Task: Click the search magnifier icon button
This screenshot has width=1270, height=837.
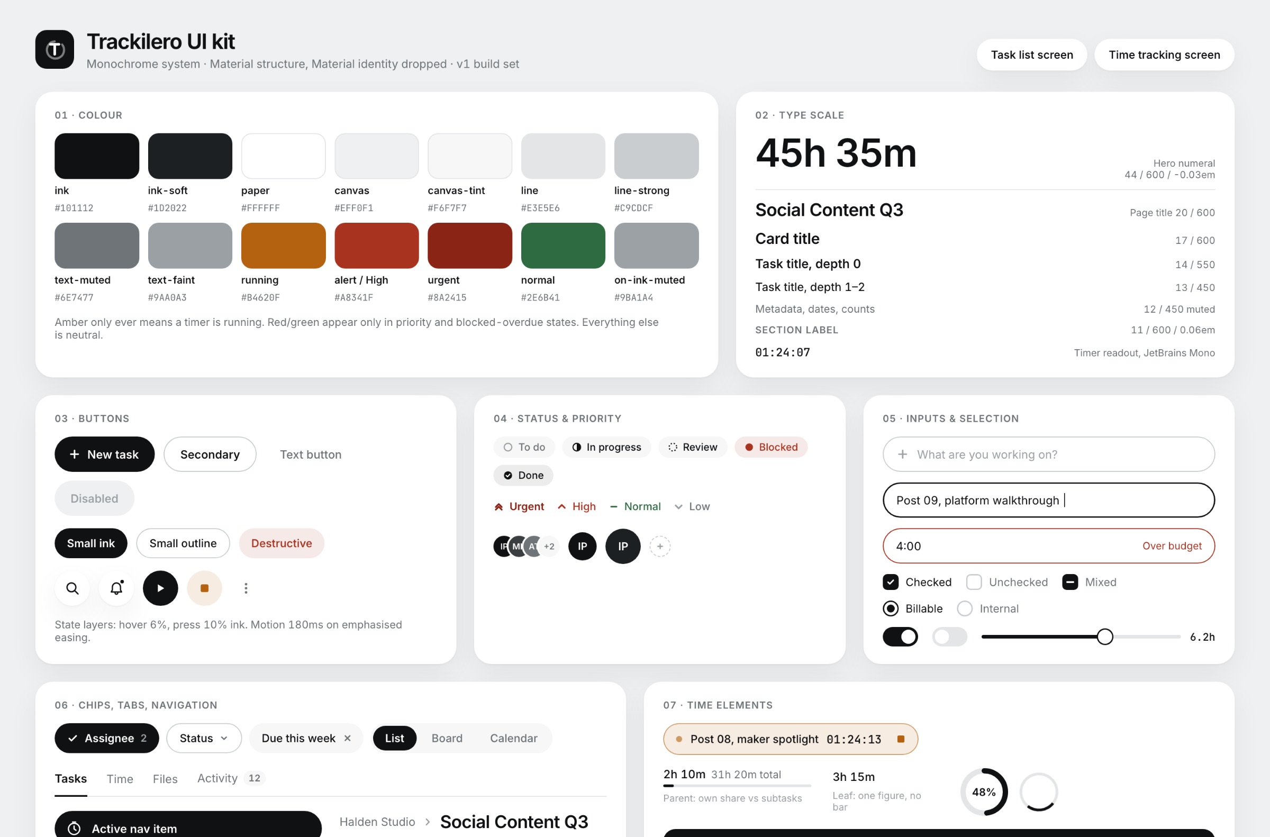Action: point(72,588)
